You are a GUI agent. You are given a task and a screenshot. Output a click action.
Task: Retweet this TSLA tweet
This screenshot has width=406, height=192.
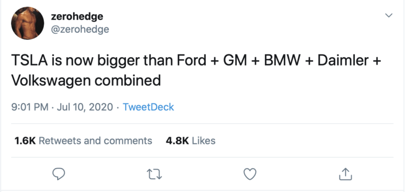(x=154, y=174)
